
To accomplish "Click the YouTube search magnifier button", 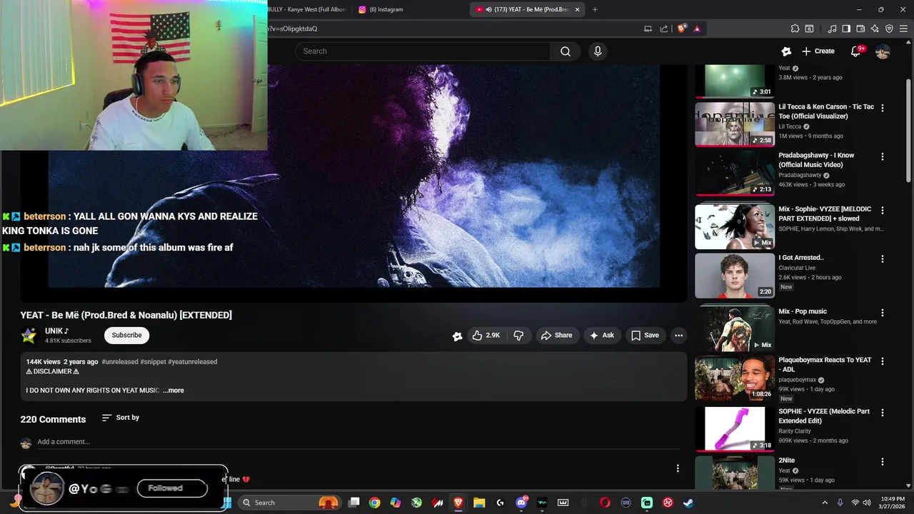I will click(x=566, y=51).
